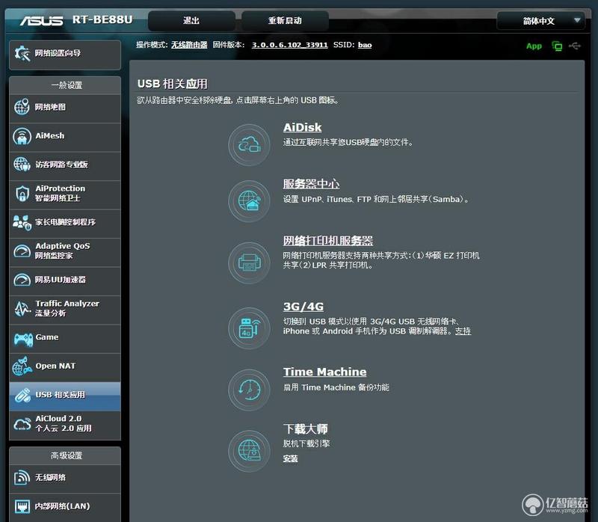The height and width of the screenshot is (522, 598).
Task: Click the 支持 support link
Action: coord(463,331)
